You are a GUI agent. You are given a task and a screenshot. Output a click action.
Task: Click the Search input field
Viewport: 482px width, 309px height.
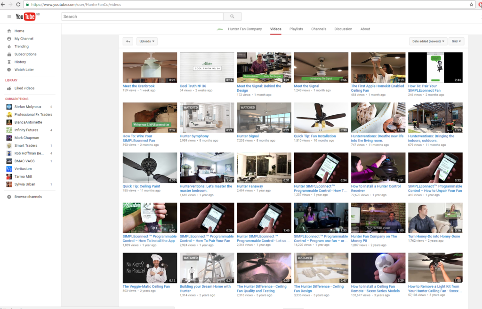pos(142,16)
